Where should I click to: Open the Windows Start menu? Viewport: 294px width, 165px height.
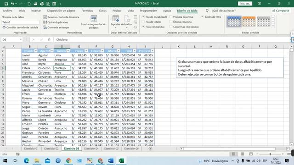5,161
